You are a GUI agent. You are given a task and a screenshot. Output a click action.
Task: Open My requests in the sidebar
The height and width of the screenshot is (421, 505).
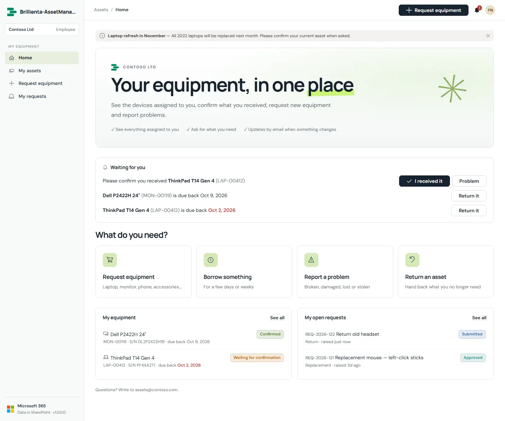tap(42, 96)
